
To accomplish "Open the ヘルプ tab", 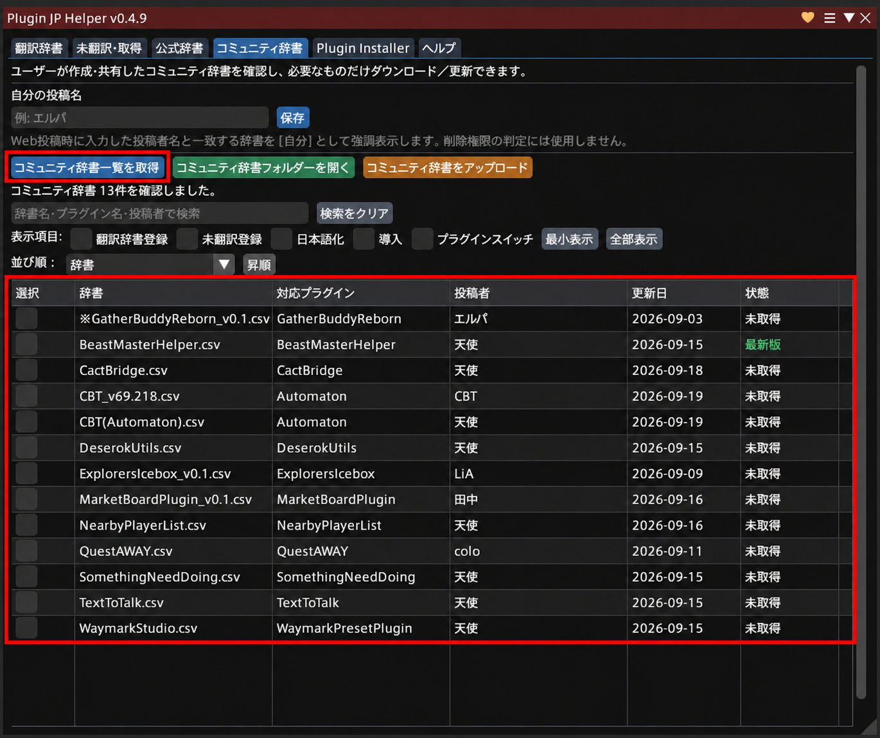I will (439, 48).
